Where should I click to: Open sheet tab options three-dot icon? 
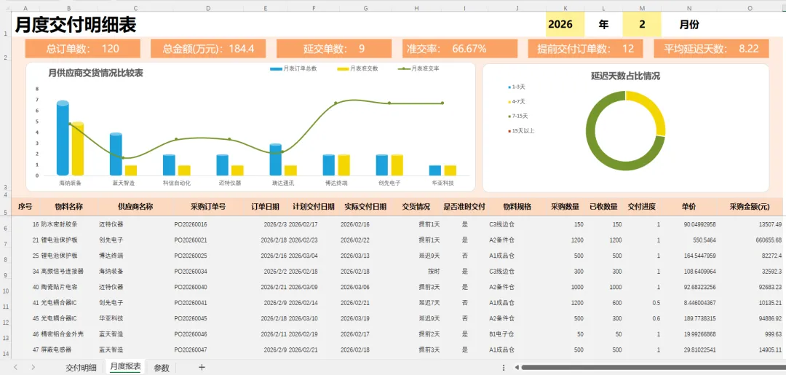503,368
